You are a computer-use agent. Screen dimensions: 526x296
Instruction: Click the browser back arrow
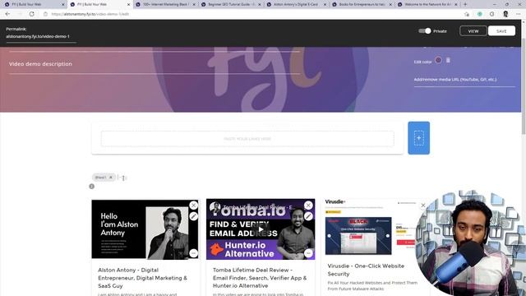(x=7, y=14)
